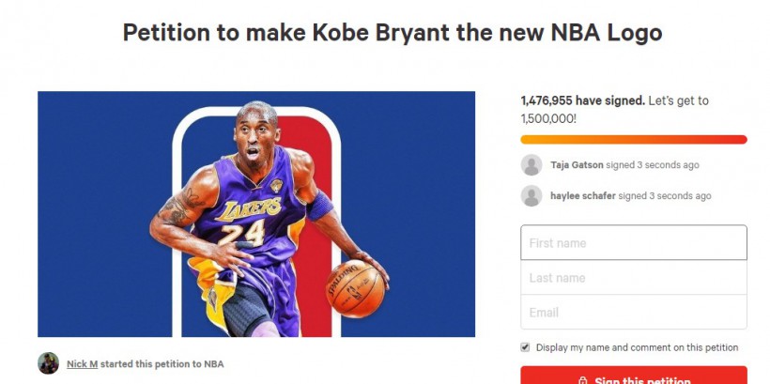Open the Nick M profile link

click(x=82, y=364)
